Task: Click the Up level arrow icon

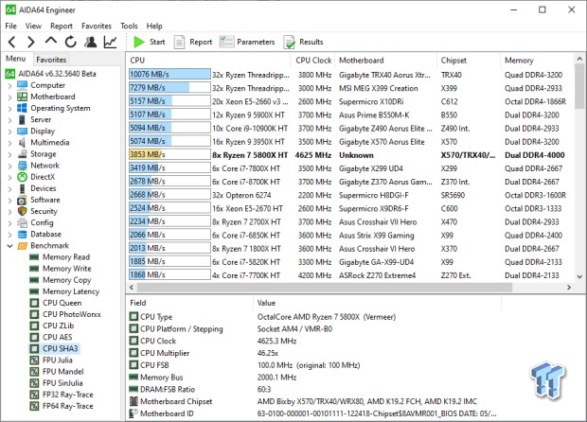Action: tap(51, 41)
